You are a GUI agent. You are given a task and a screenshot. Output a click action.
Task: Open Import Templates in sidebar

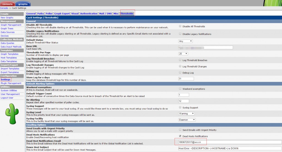tap(10, 69)
